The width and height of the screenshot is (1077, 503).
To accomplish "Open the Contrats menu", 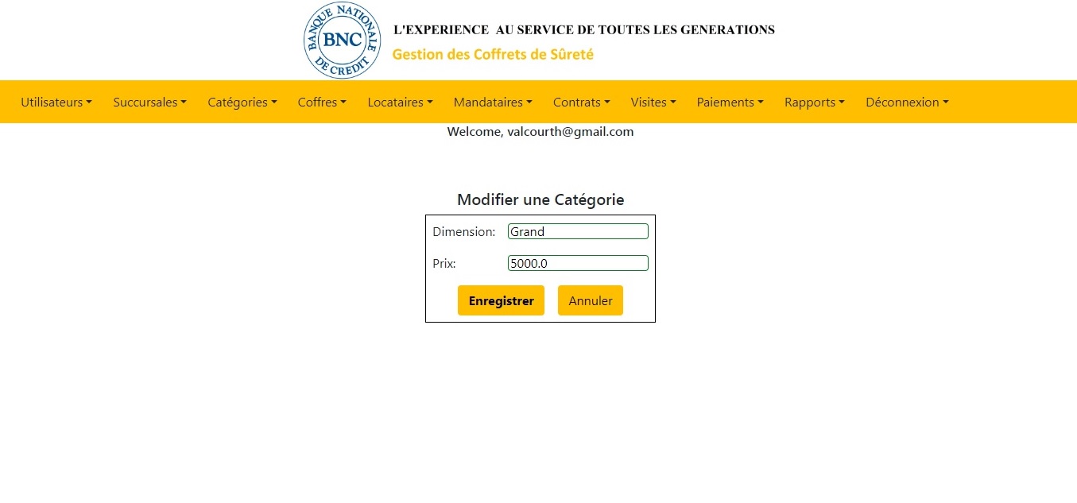I will pyautogui.click(x=581, y=102).
